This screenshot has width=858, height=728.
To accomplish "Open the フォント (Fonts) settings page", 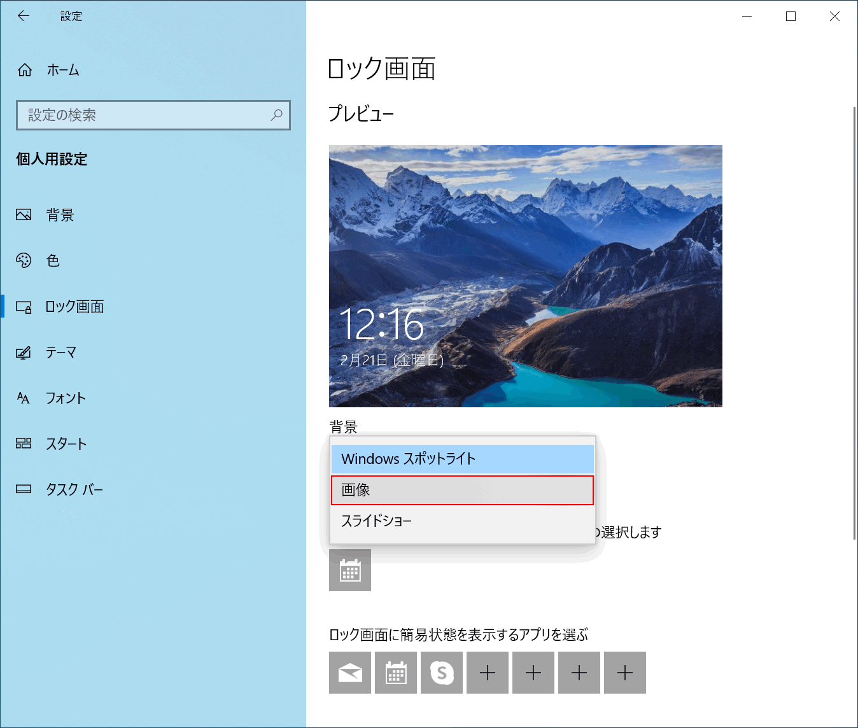I will pos(66,398).
